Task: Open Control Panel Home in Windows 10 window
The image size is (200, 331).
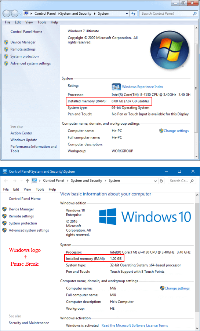Action: 25,199
